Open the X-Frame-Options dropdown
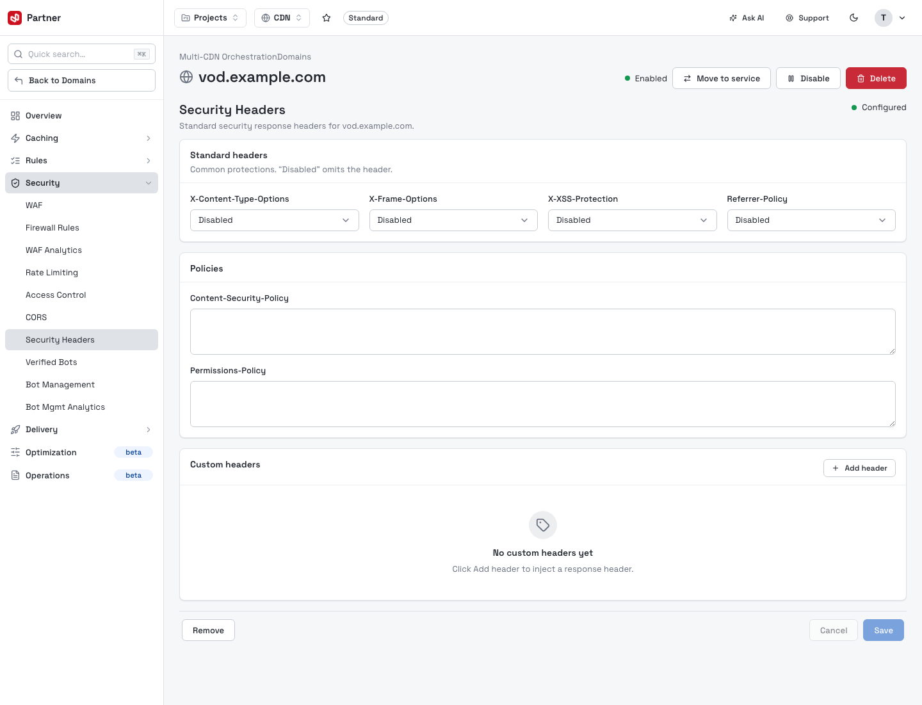The image size is (922, 705). point(453,220)
